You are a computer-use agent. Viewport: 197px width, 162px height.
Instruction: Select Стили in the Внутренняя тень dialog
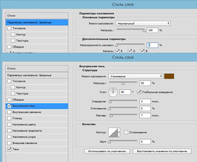37,69
